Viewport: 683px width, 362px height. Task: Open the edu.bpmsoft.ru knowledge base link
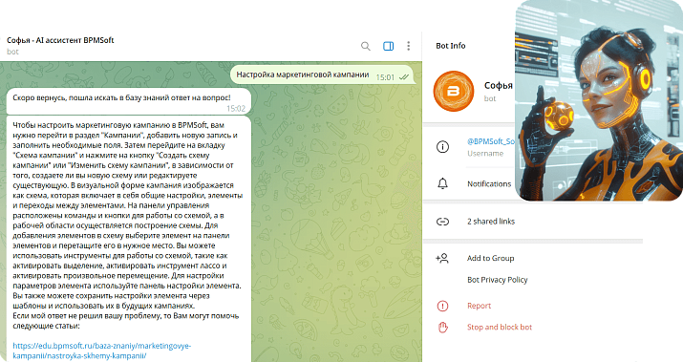102,351
